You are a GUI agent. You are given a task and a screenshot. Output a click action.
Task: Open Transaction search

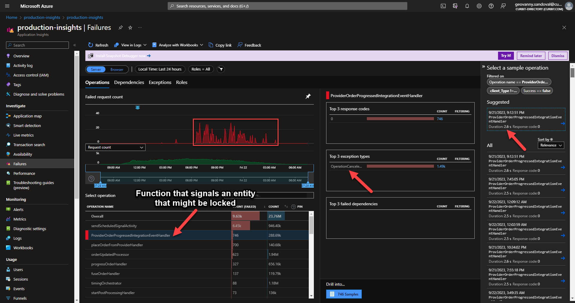tap(28, 145)
